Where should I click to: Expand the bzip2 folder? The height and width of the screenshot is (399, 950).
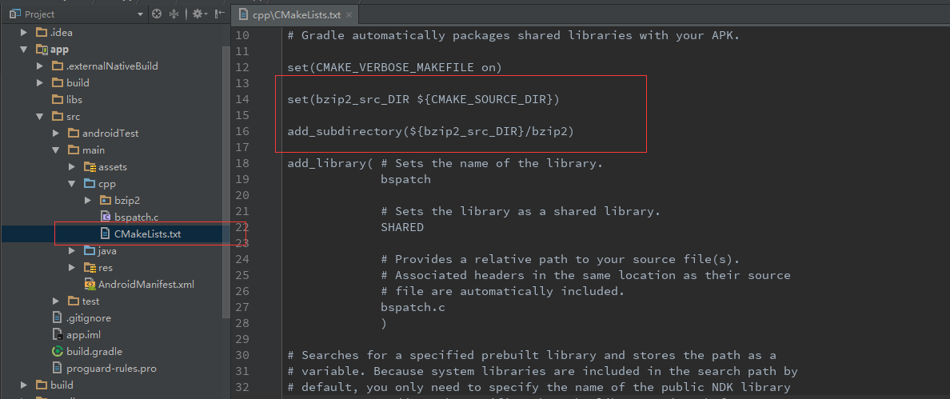tap(88, 200)
